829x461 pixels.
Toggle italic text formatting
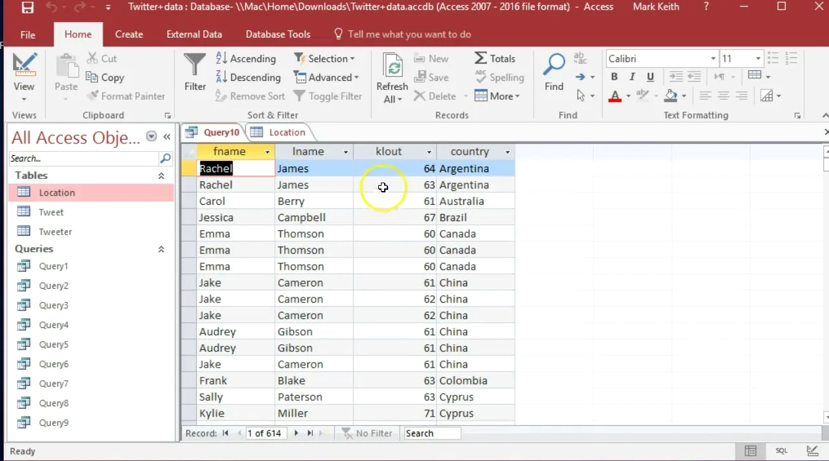632,77
